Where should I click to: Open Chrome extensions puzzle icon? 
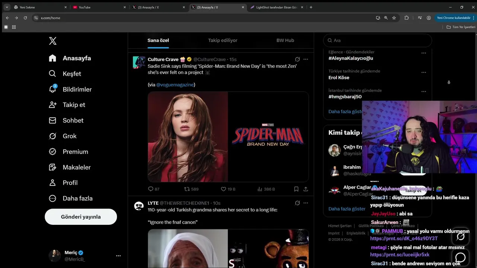click(x=407, y=18)
